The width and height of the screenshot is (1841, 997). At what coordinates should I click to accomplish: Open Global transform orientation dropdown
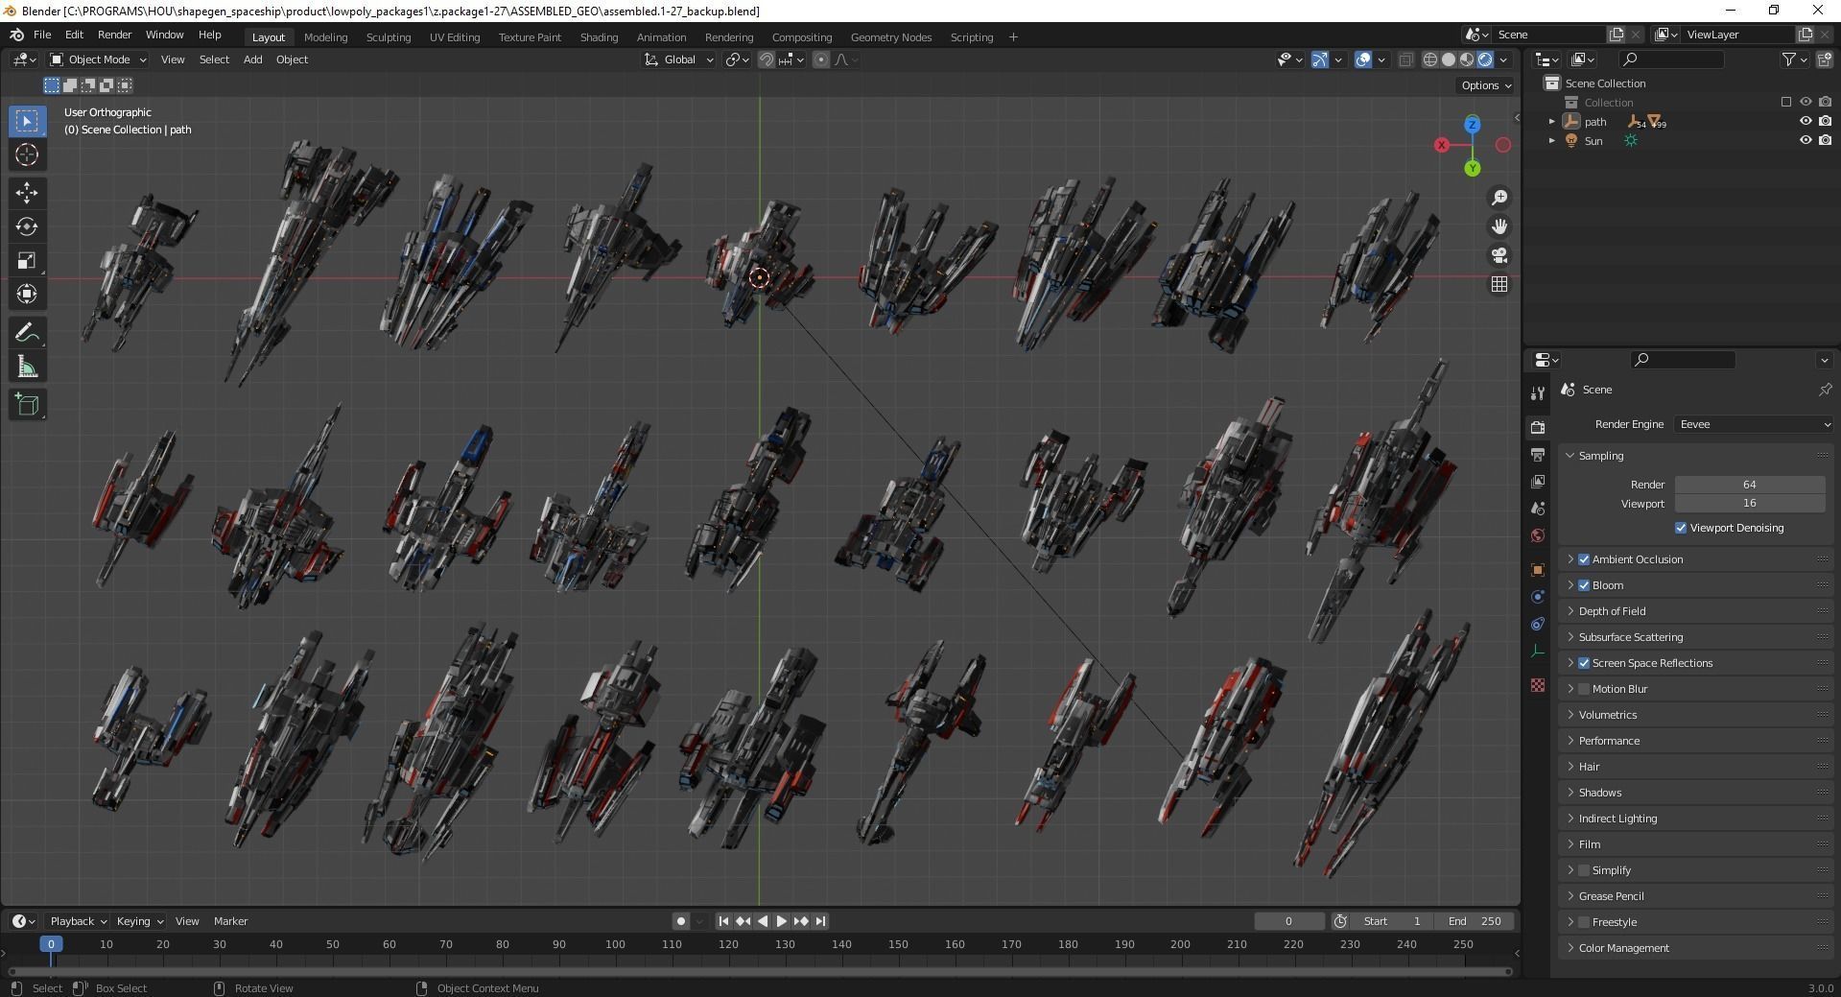[x=679, y=59]
